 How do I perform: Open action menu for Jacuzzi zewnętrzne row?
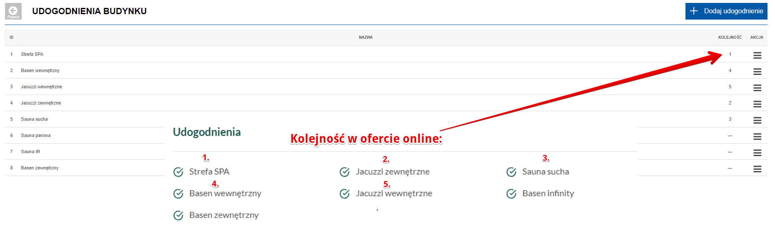[757, 104]
